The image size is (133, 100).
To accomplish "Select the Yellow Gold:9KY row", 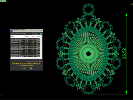I will 25,39.
